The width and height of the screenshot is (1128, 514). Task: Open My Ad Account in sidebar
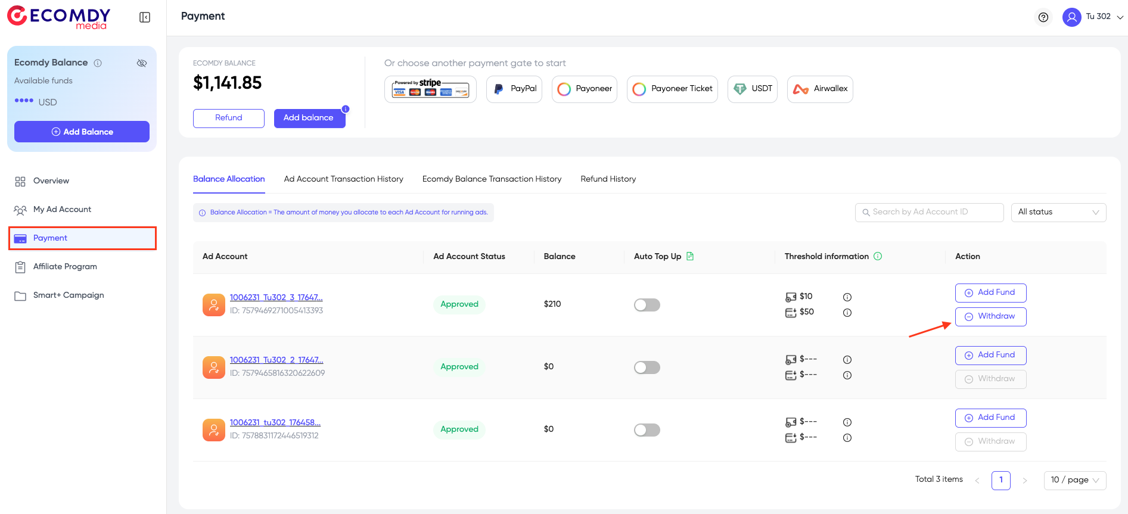[62, 210]
